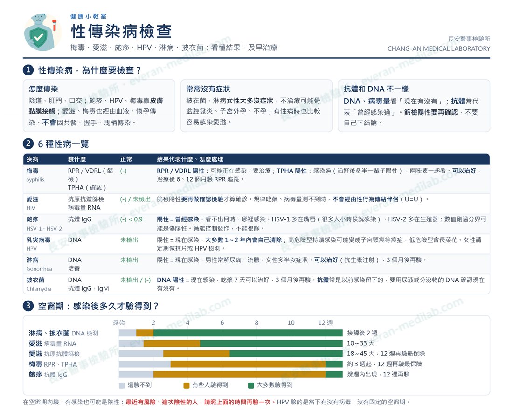Select the 怎麼傳染 card heading
This screenshot has width=513, height=410.
pyautogui.click(x=43, y=89)
